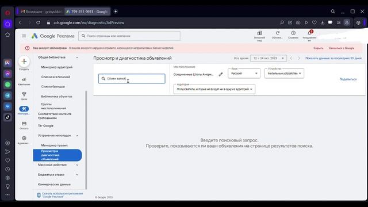Open Messenger in Opera sidebar

point(7,74)
